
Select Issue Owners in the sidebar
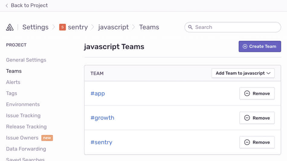(22, 138)
